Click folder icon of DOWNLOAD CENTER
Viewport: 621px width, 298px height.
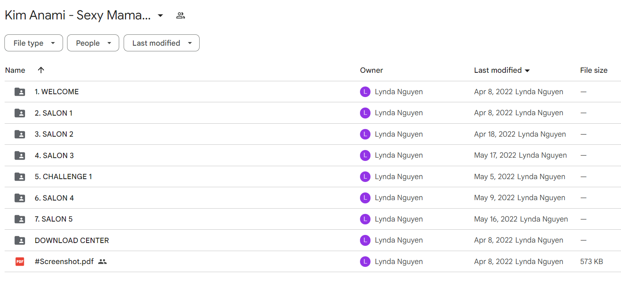(20, 241)
